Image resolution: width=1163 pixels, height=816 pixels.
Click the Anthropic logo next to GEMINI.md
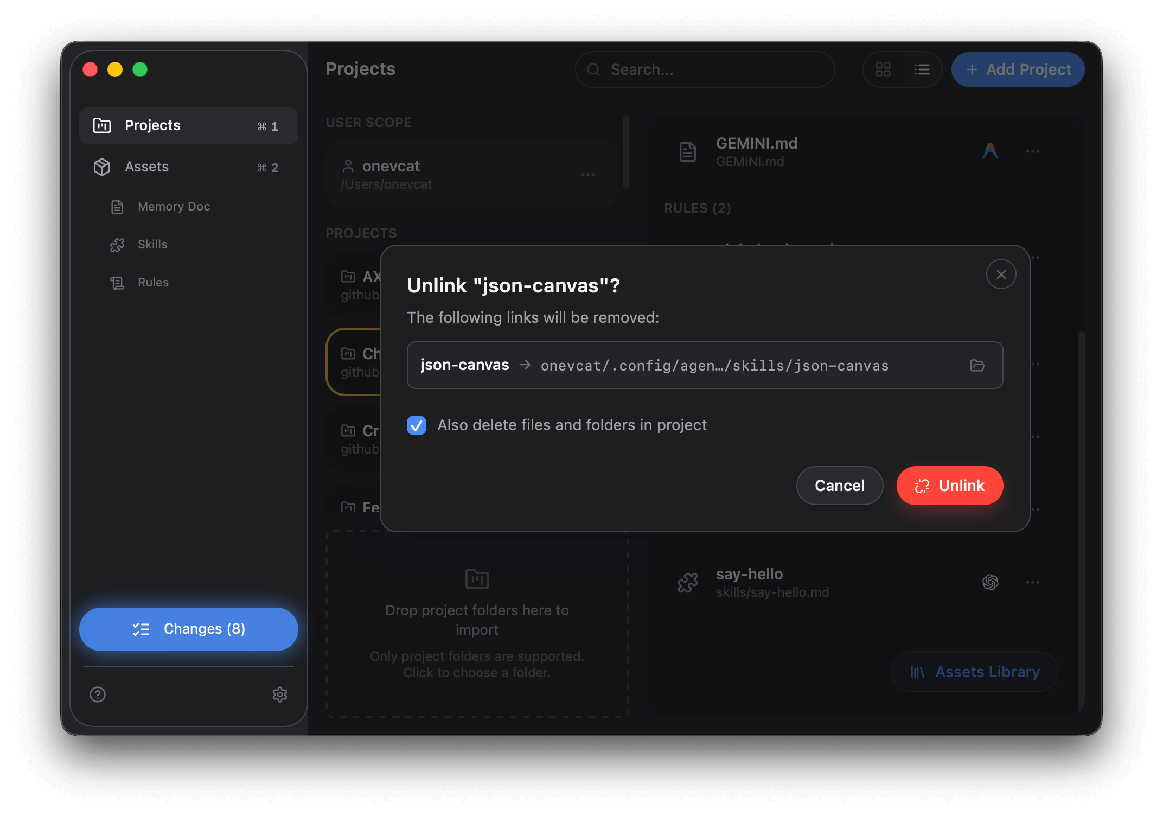(991, 151)
